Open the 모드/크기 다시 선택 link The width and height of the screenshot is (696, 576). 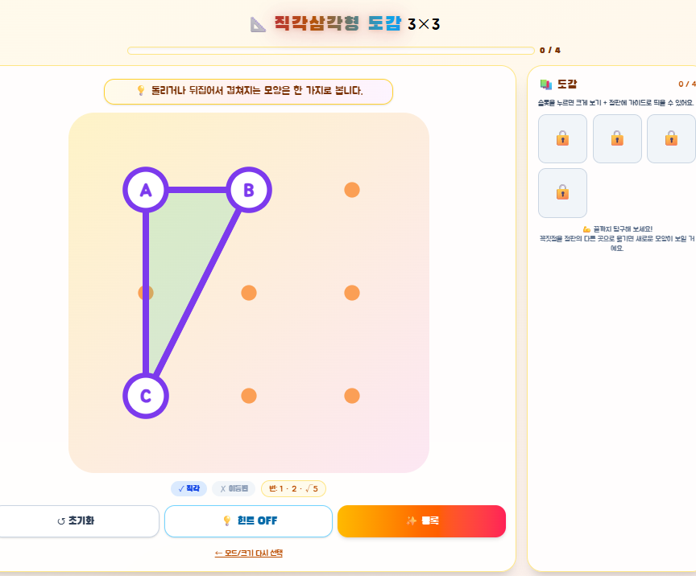pos(249,553)
